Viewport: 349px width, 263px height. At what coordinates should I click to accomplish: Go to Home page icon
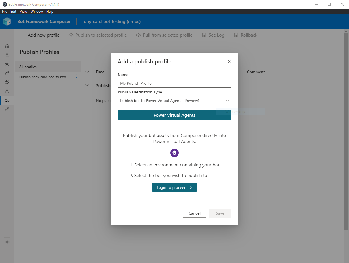click(x=7, y=46)
